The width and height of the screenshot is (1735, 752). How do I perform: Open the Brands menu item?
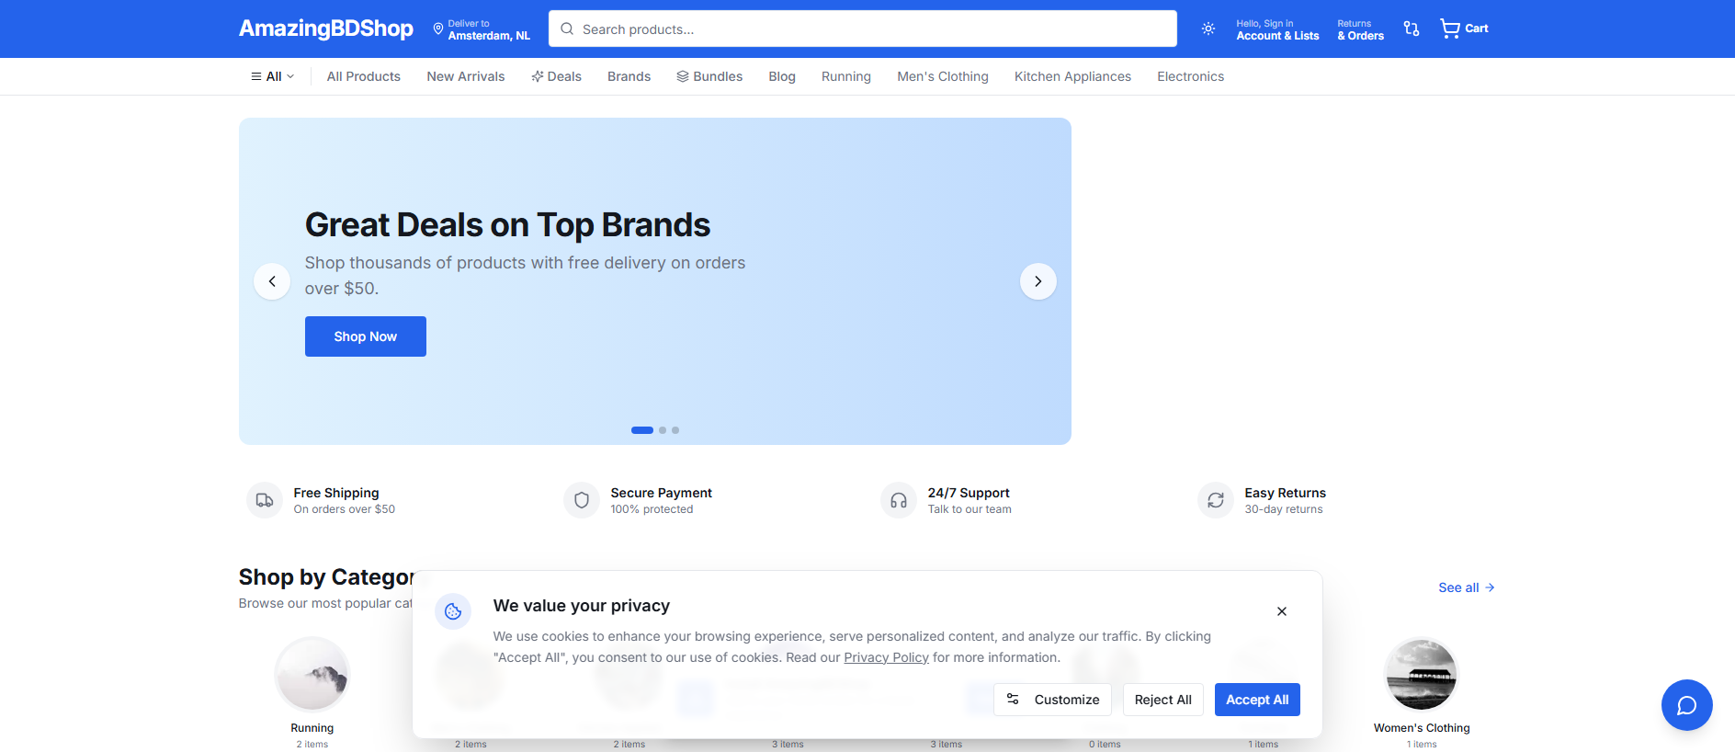point(629,76)
